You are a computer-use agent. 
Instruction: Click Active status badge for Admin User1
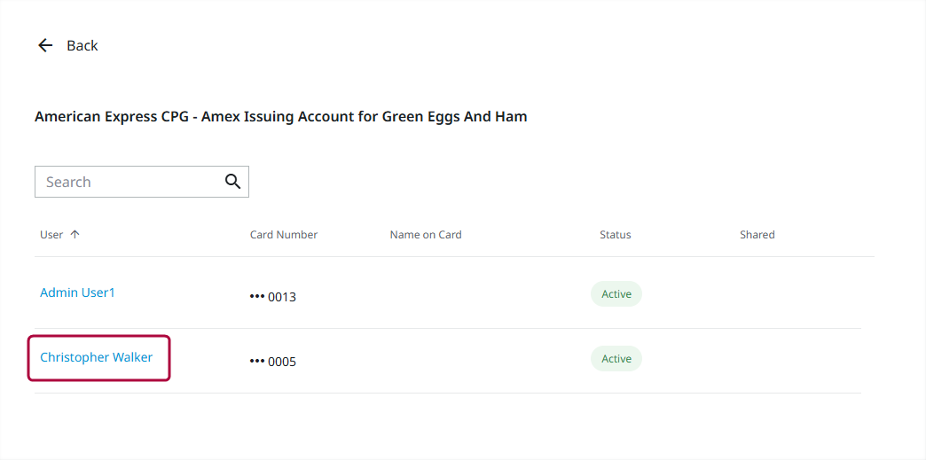click(x=616, y=294)
